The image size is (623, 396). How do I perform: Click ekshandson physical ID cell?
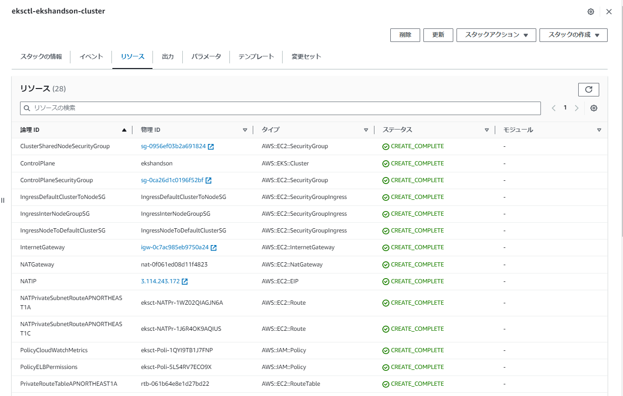coord(157,164)
